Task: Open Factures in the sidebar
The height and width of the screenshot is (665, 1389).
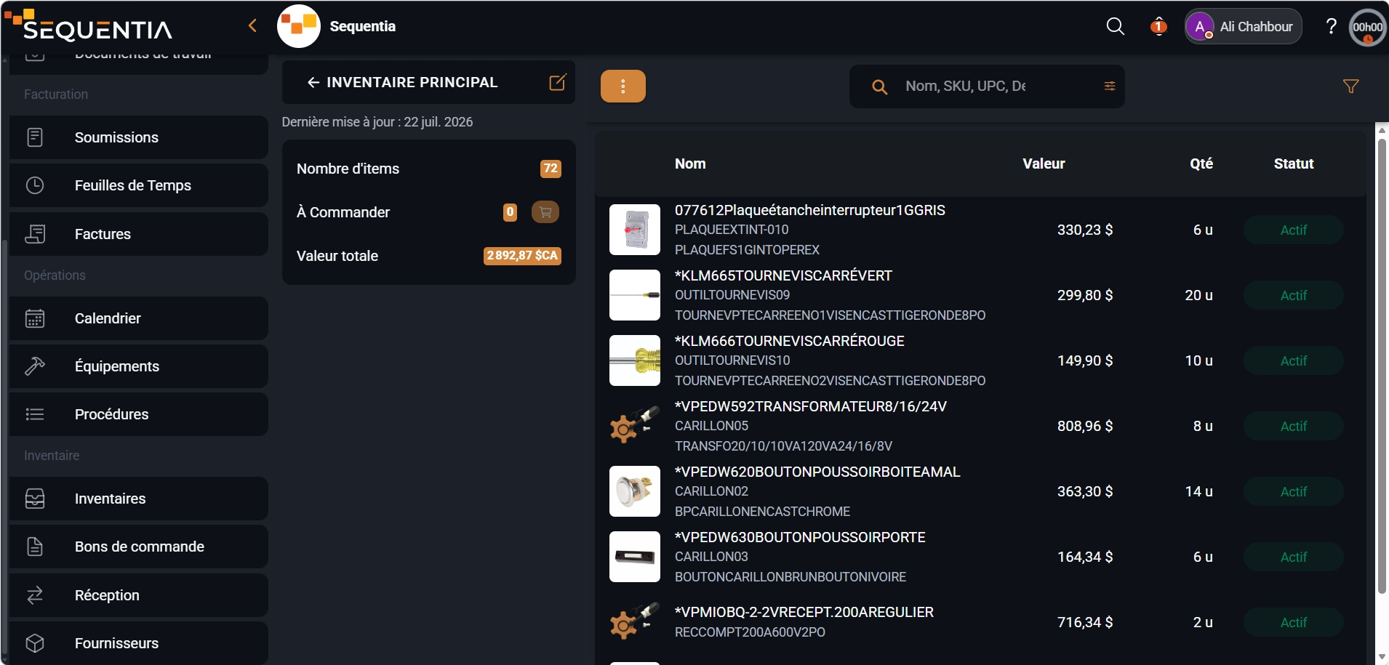Action: pyautogui.click(x=138, y=234)
